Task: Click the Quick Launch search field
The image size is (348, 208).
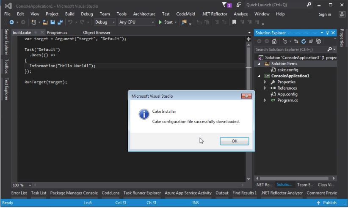Action: pos(276,5)
